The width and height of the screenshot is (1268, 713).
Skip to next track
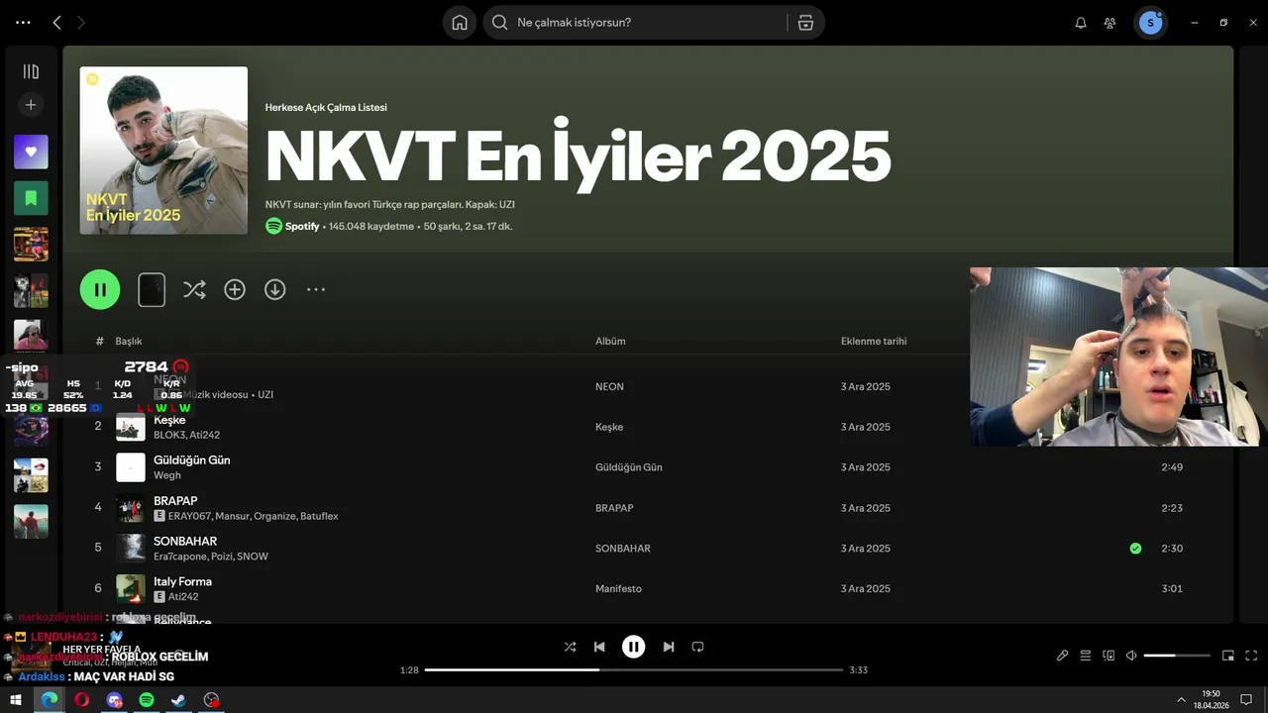click(x=669, y=647)
